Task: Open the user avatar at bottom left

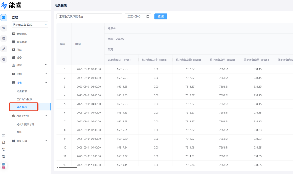Action: [4, 166]
